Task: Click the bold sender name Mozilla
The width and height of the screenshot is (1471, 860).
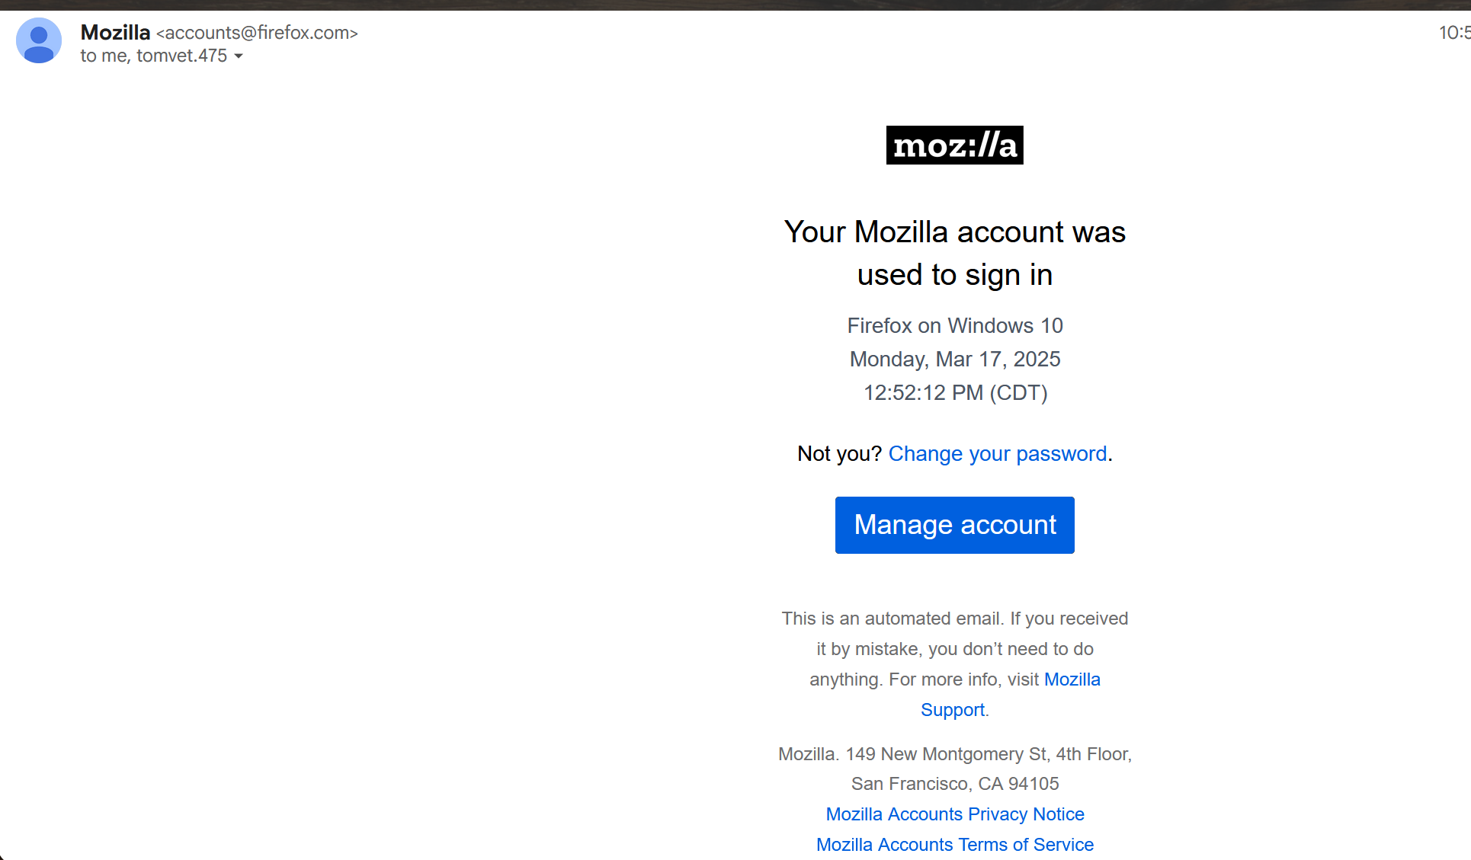Action: pyautogui.click(x=115, y=33)
